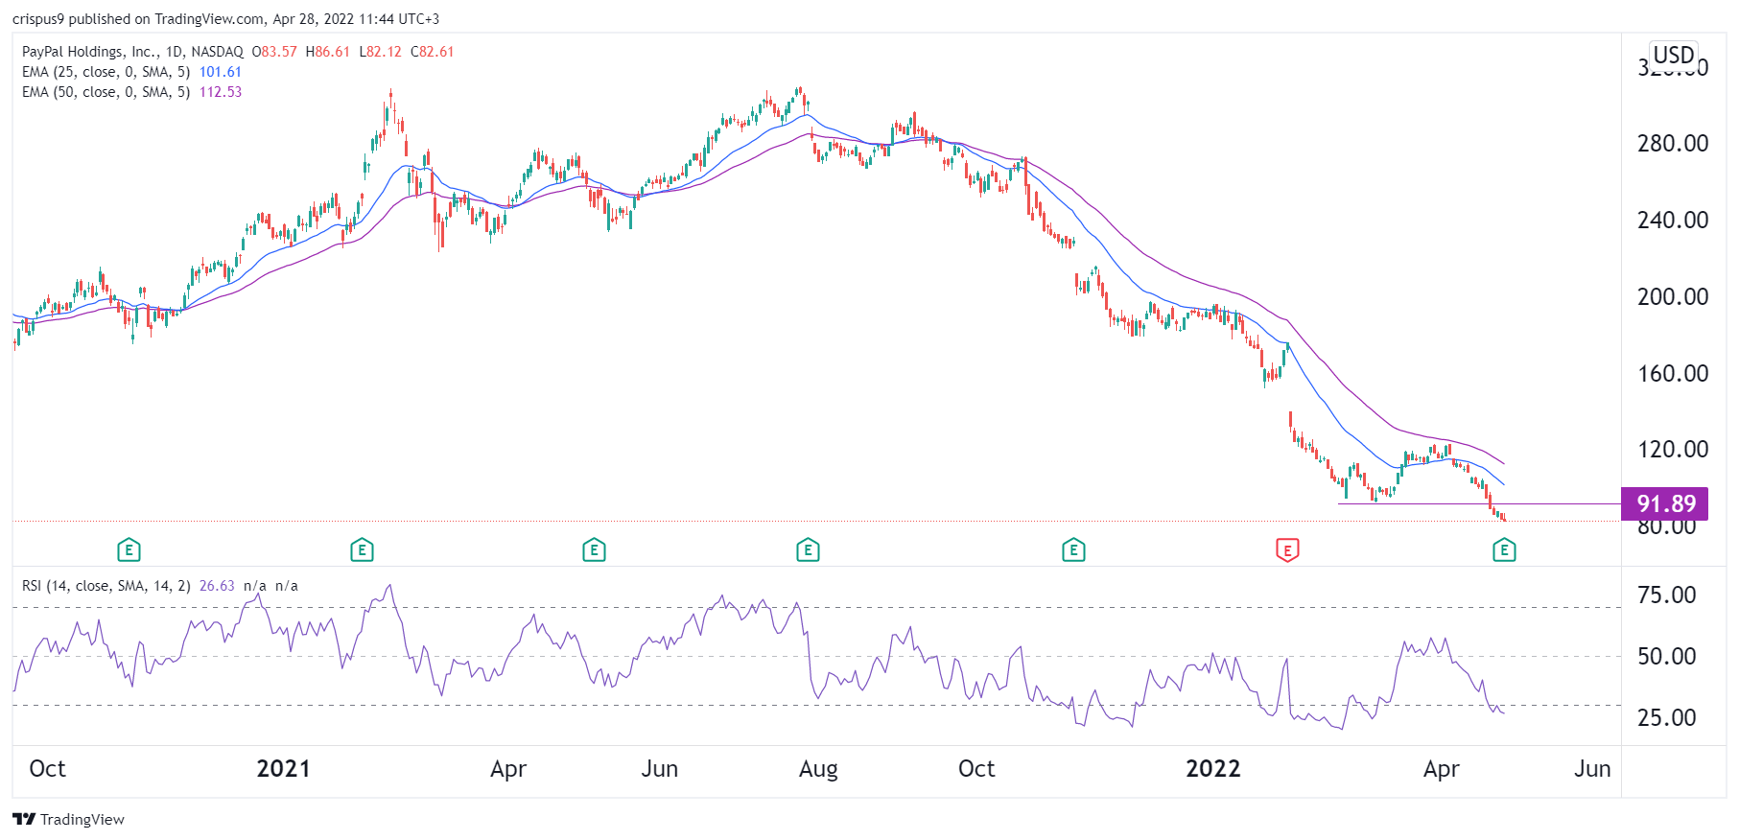The width and height of the screenshot is (1739, 840).
Task: Click the 200.00 price axis label
Action: pyautogui.click(x=1673, y=297)
